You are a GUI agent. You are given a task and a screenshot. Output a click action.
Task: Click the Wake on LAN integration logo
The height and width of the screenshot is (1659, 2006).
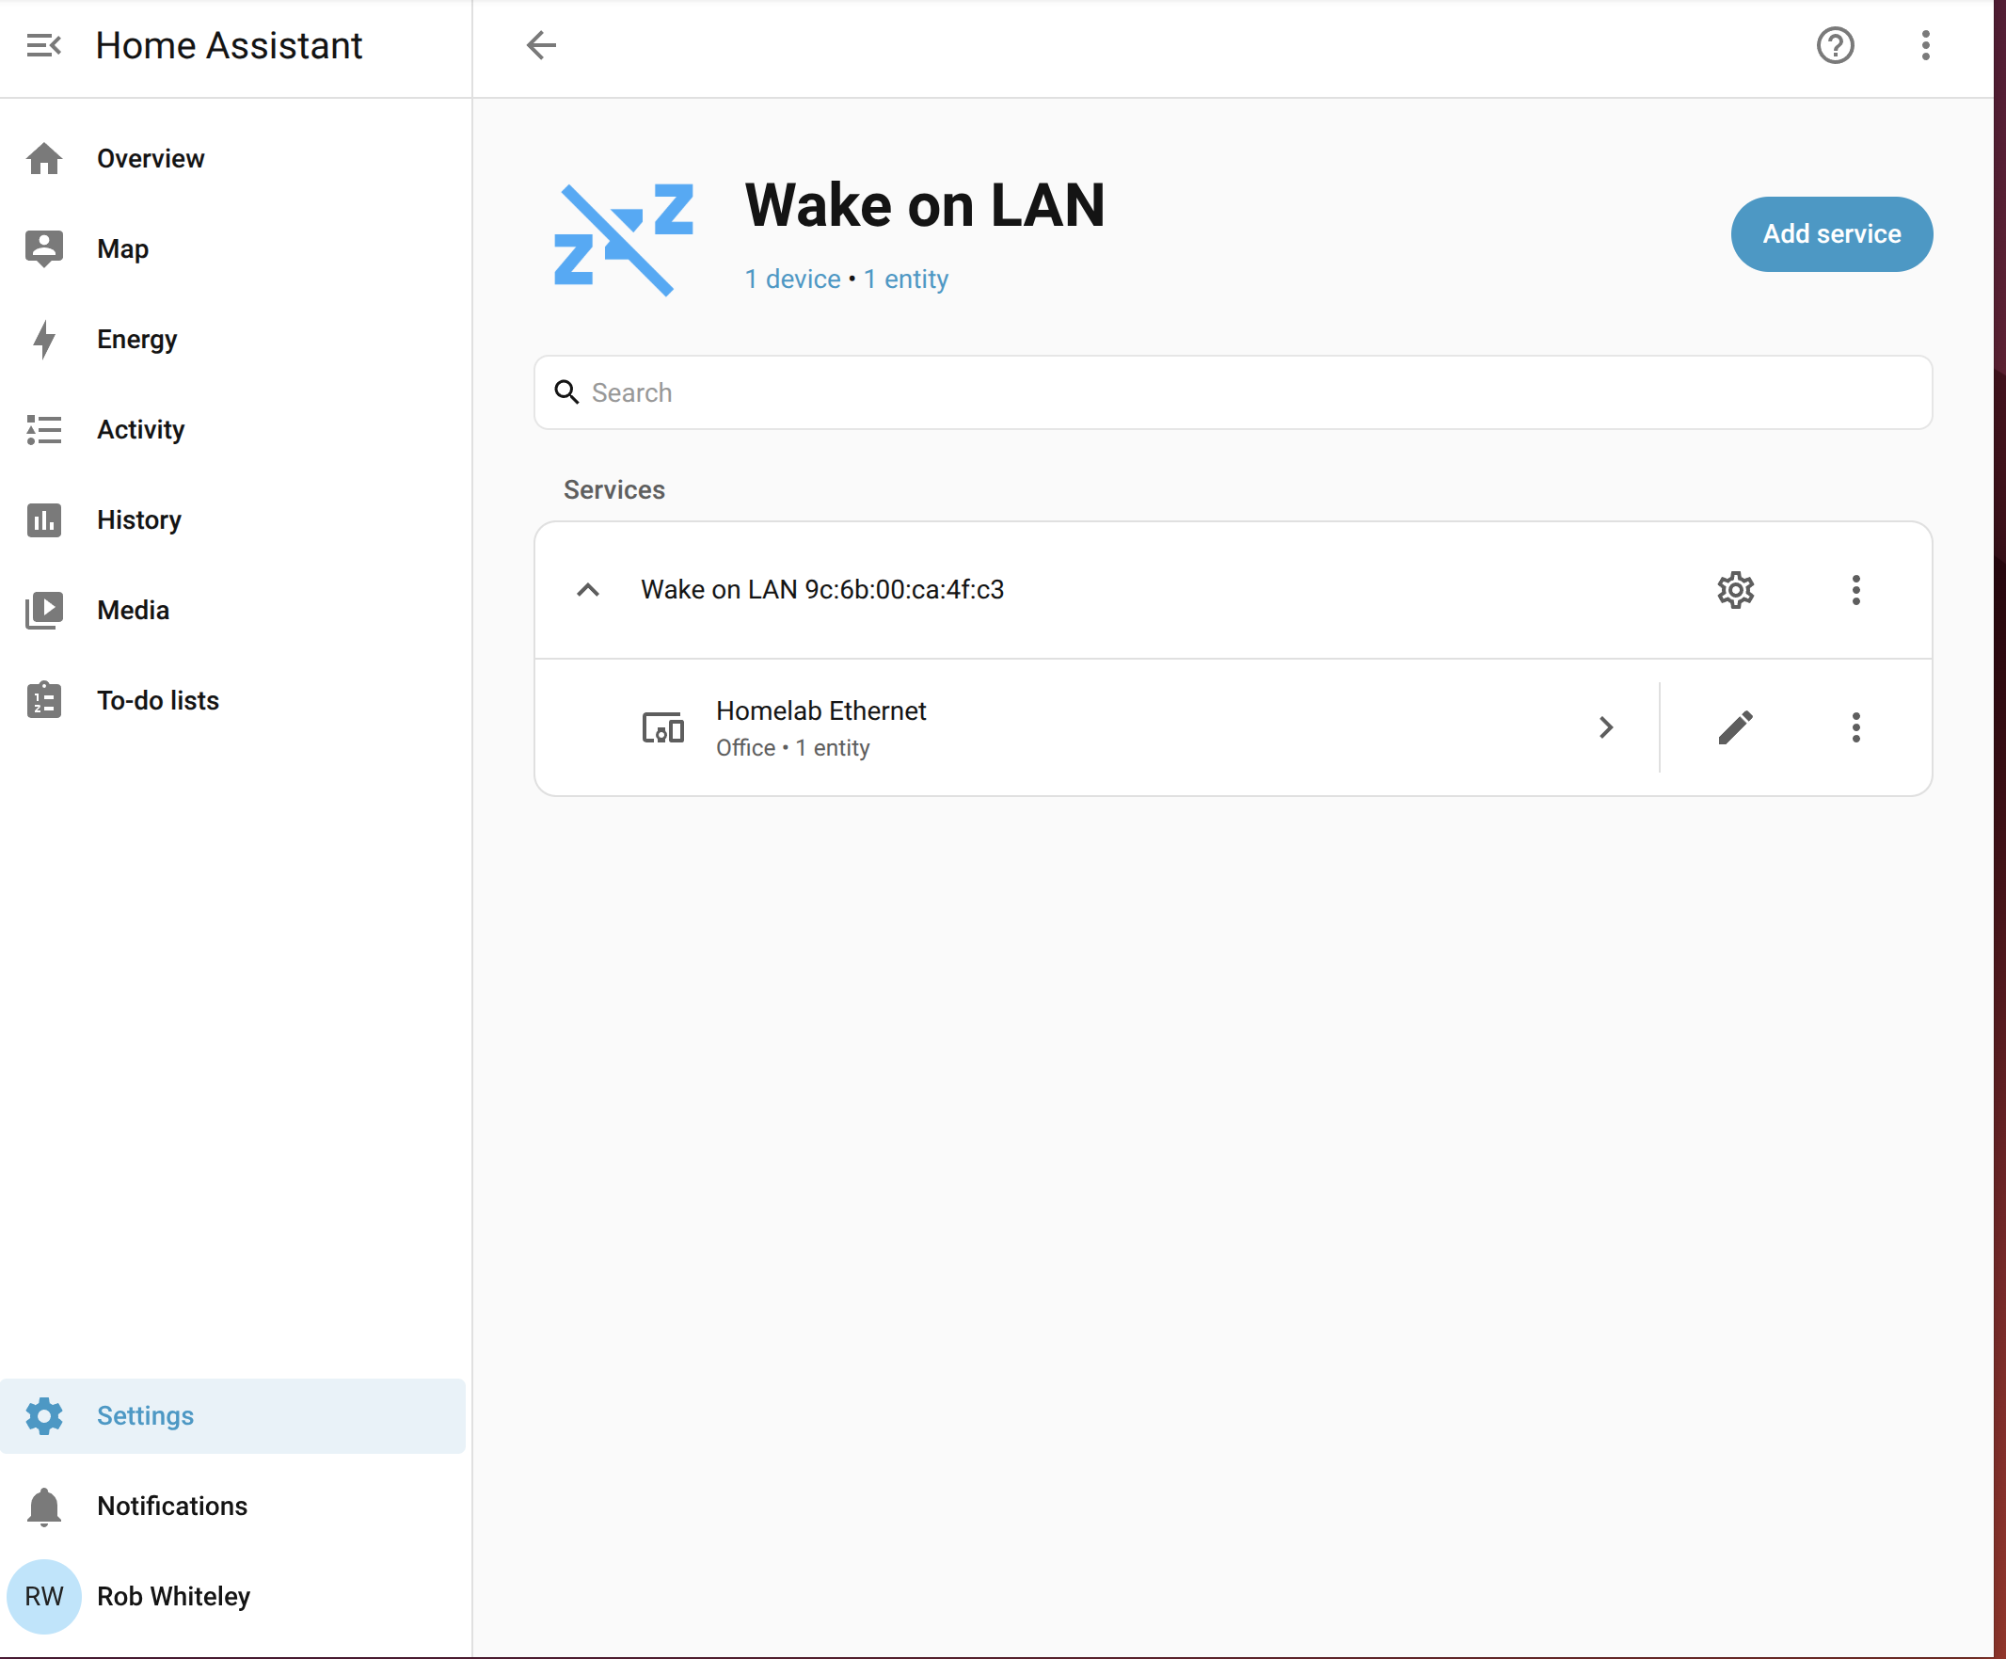pos(624,239)
